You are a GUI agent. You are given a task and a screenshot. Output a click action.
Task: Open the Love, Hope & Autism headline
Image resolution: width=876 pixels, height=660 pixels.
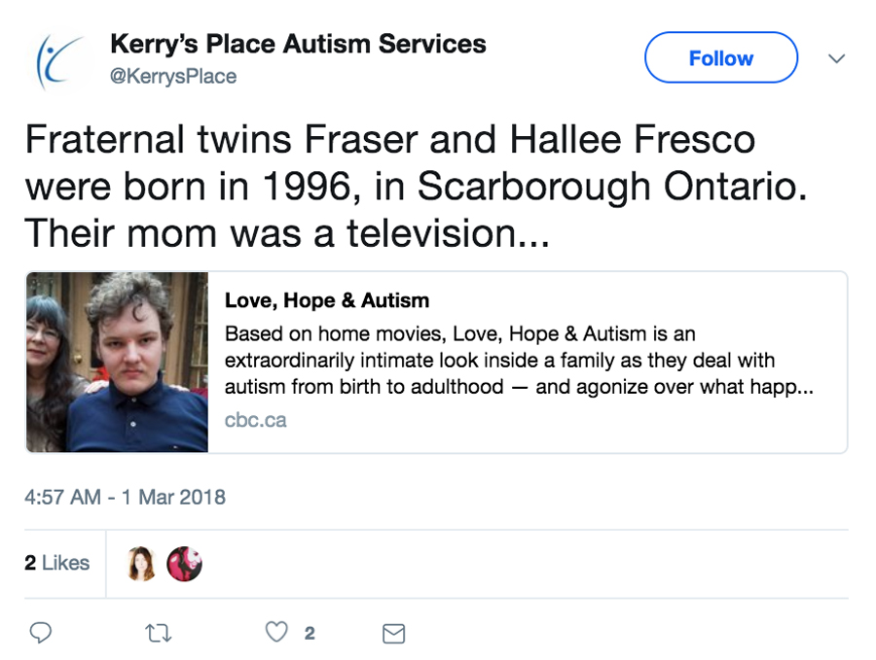pyautogui.click(x=327, y=300)
